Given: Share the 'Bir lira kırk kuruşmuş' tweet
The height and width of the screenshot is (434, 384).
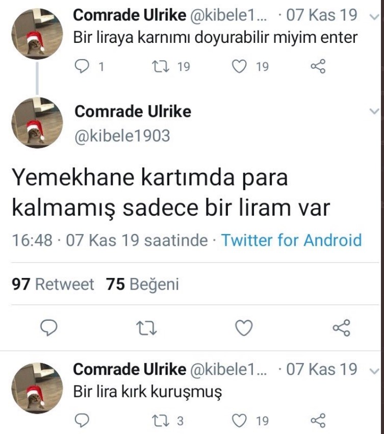Looking at the screenshot, I should pos(318,420).
